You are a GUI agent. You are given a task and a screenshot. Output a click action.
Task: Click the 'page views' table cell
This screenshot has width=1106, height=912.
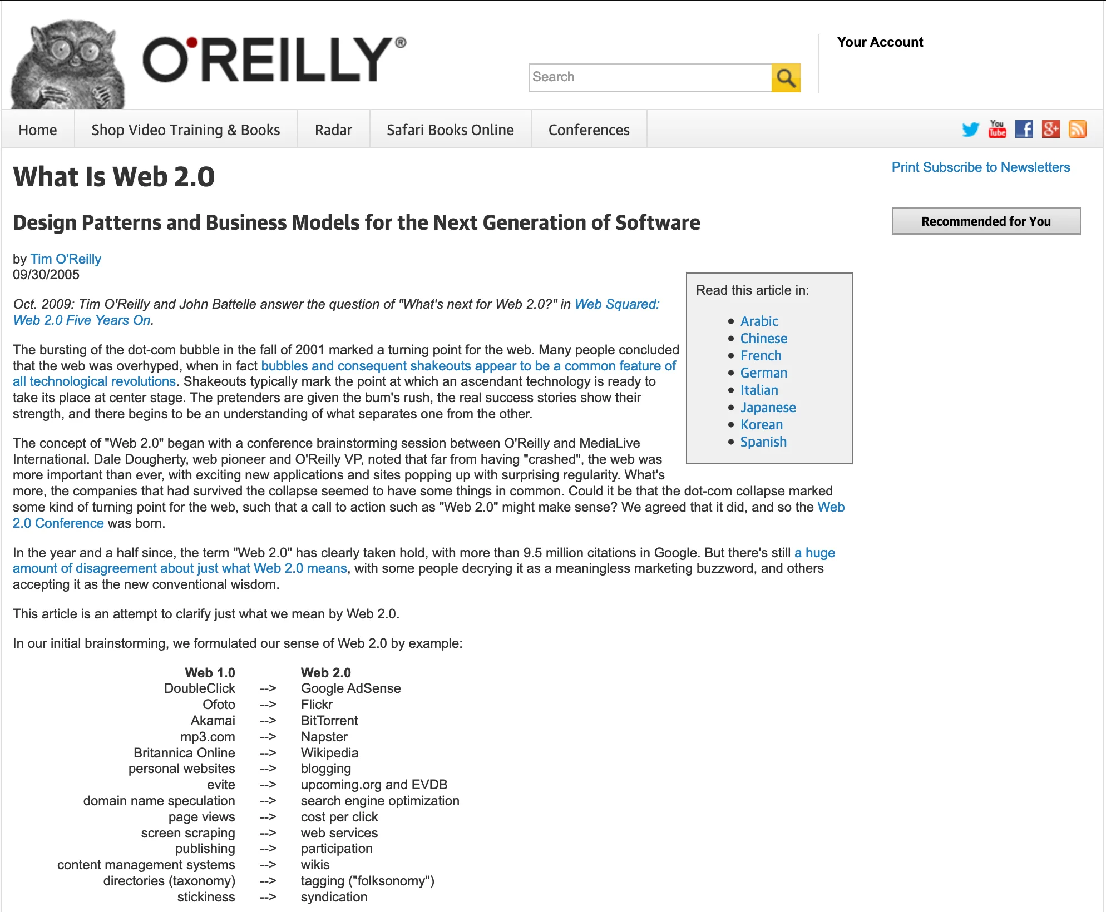point(201,817)
